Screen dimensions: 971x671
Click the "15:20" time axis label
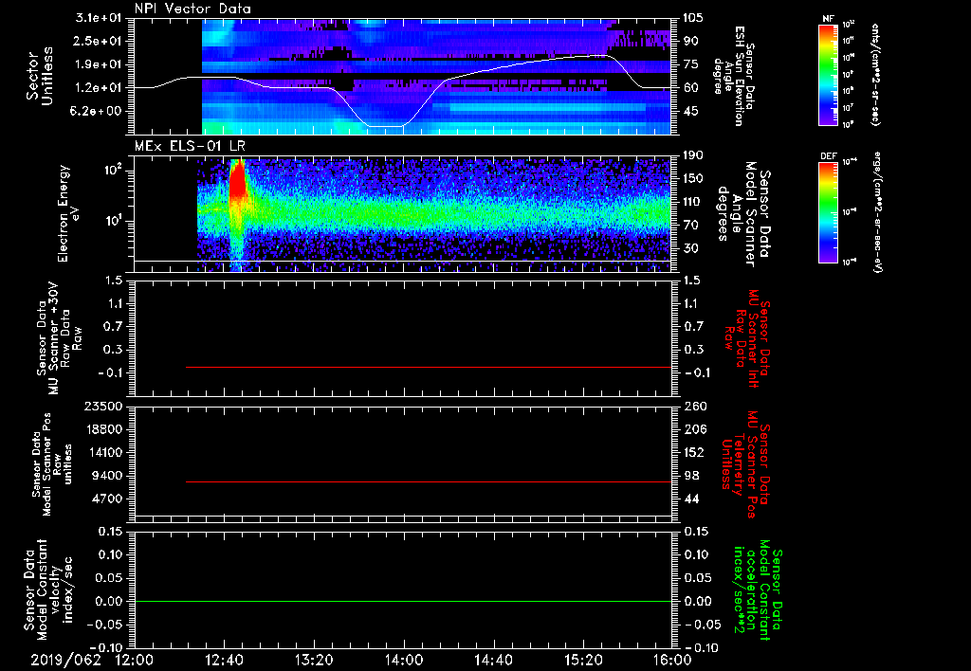(x=583, y=661)
